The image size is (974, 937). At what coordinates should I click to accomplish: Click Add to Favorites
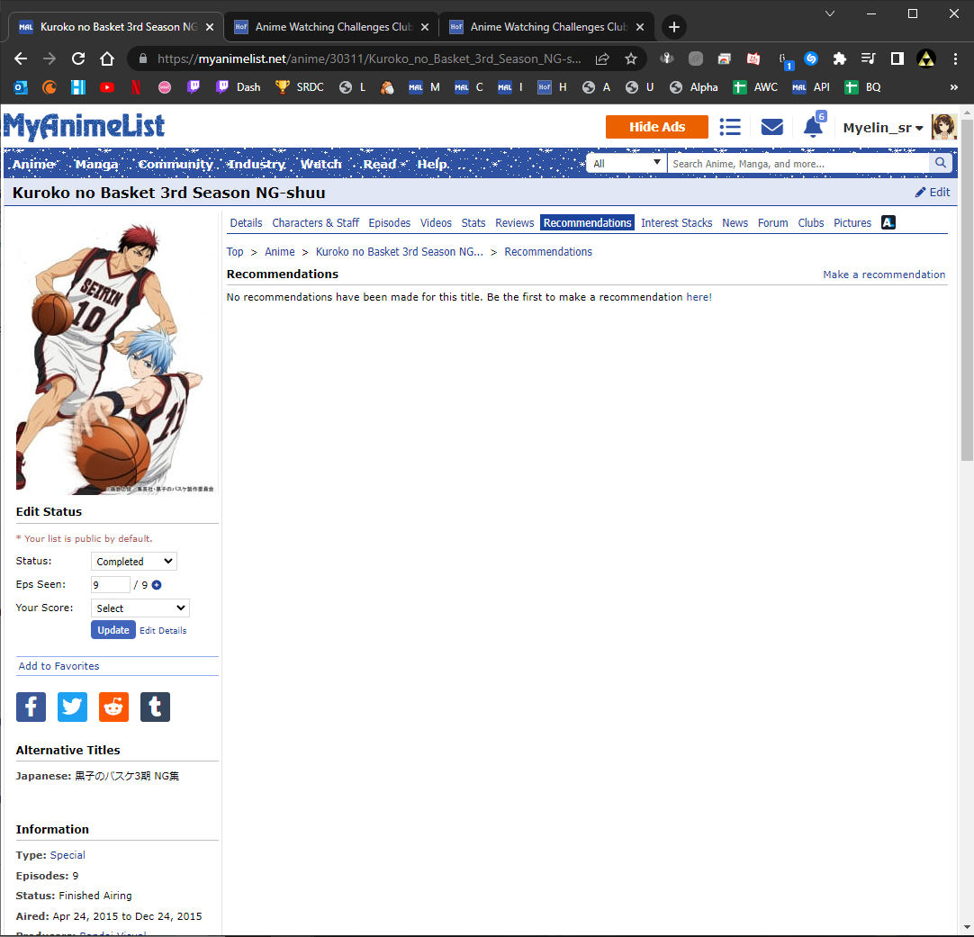(59, 666)
